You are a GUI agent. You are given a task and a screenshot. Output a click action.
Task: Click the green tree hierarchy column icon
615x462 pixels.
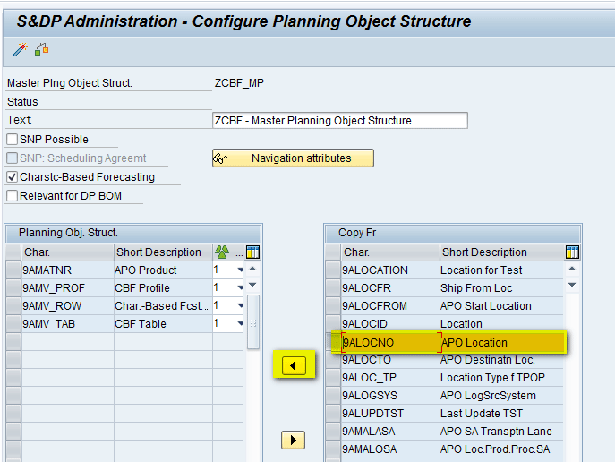tap(222, 252)
